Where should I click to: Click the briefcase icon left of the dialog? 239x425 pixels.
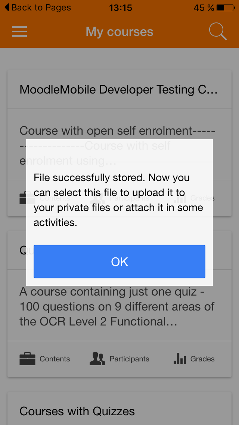click(22, 198)
